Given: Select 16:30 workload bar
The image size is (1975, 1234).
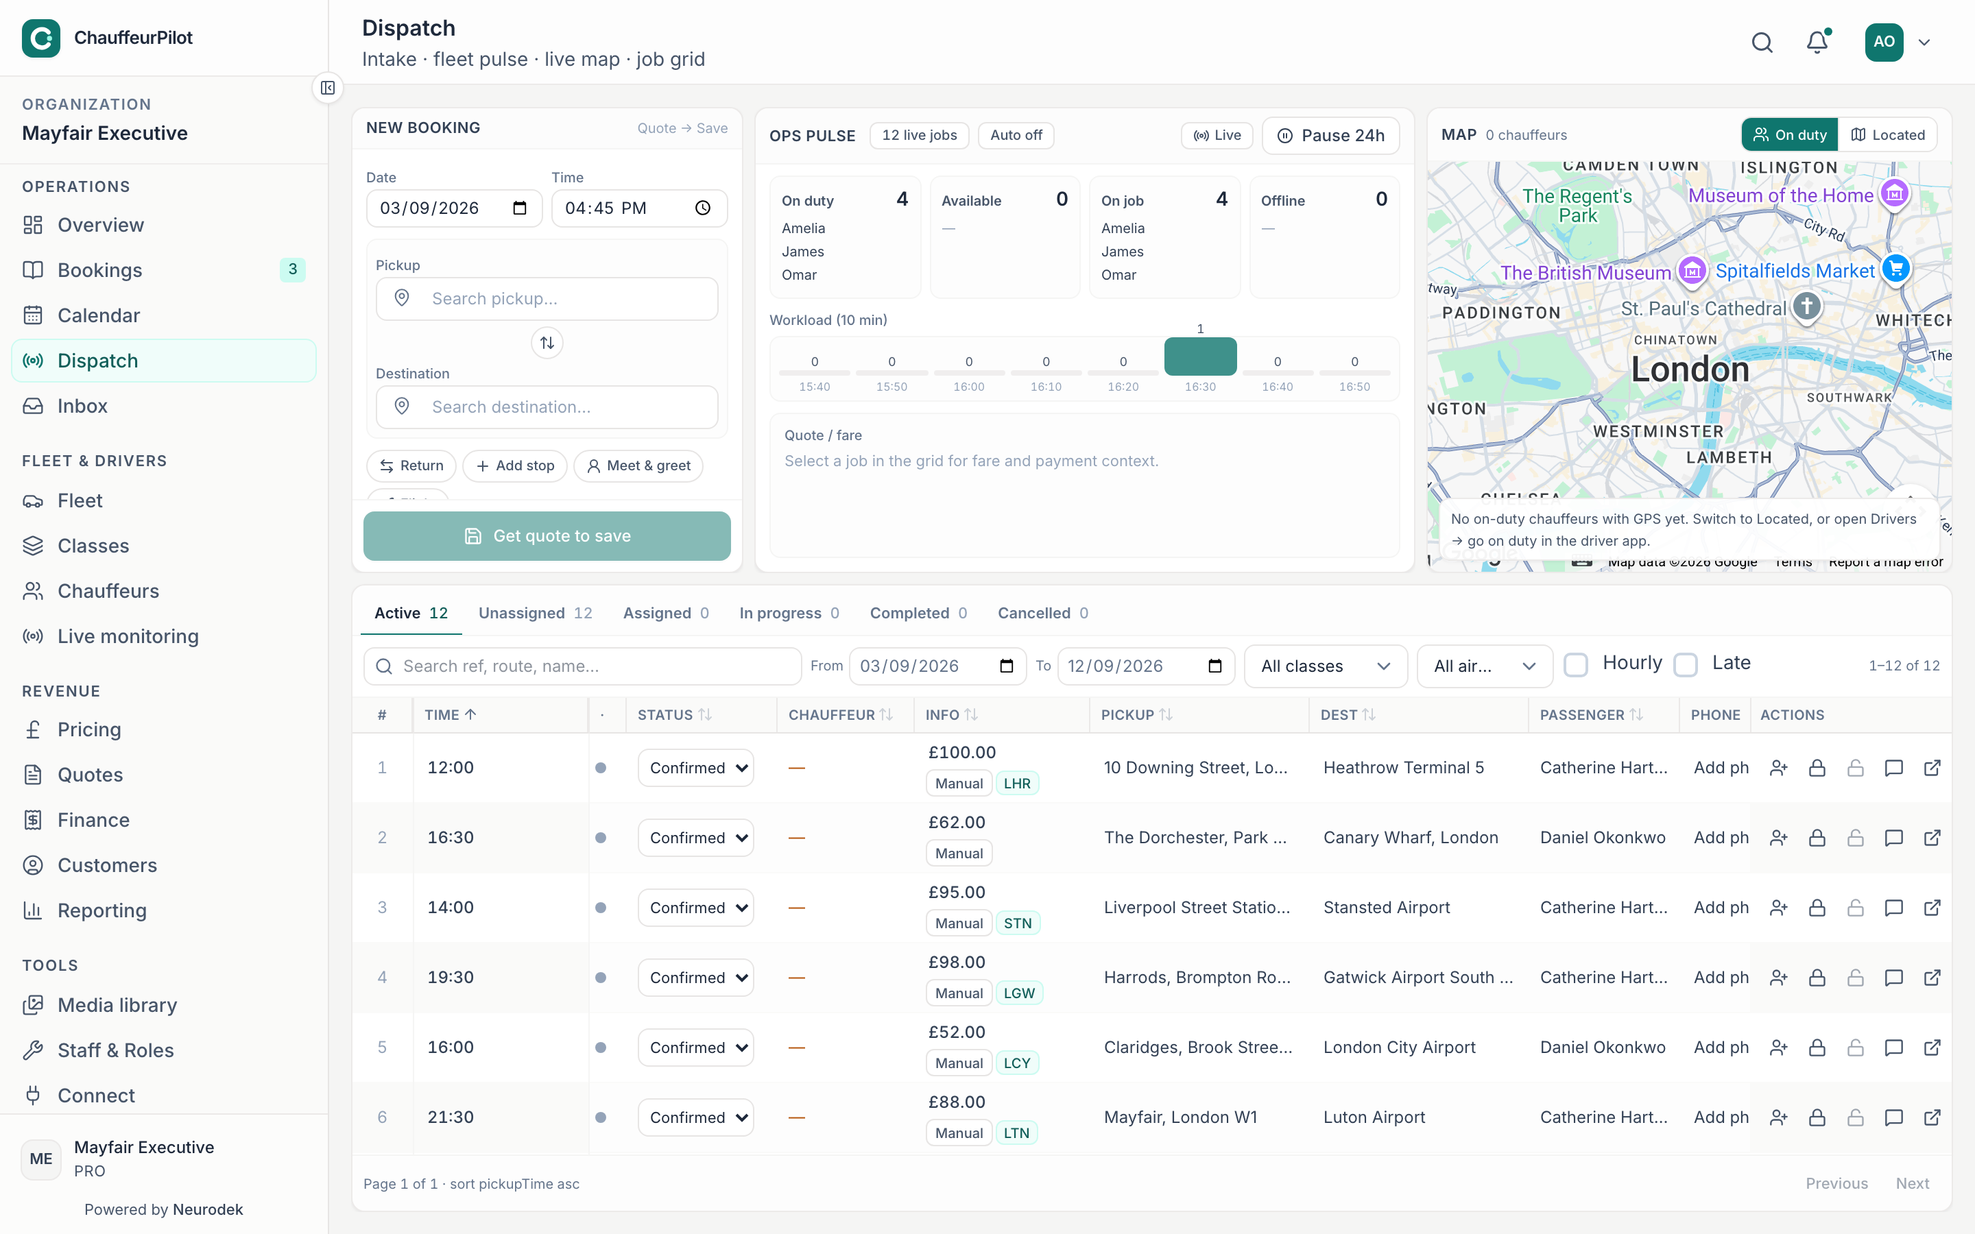Looking at the screenshot, I should pyautogui.click(x=1199, y=356).
